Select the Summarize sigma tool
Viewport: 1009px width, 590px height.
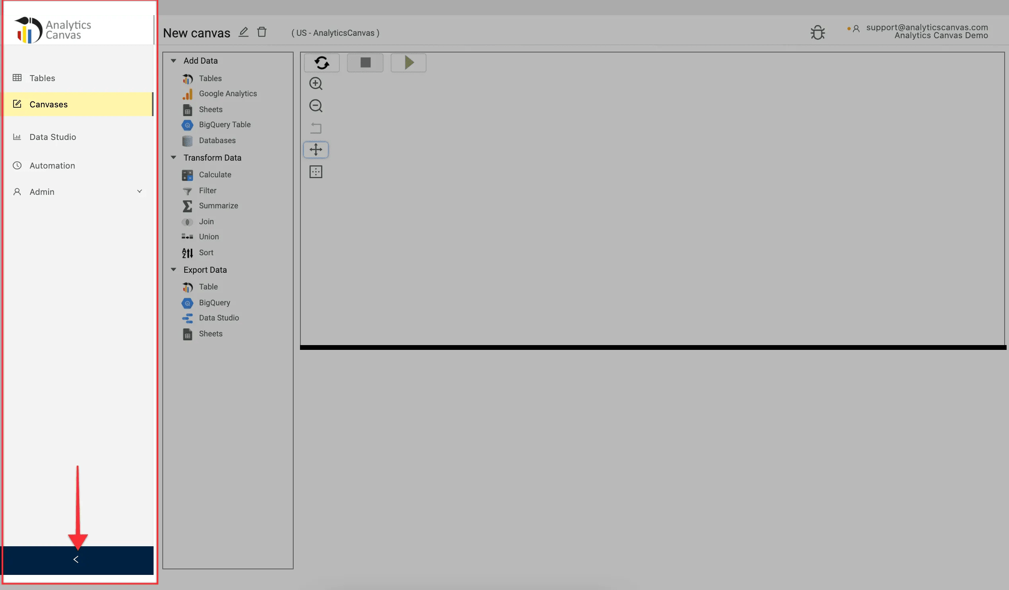coord(218,206)
